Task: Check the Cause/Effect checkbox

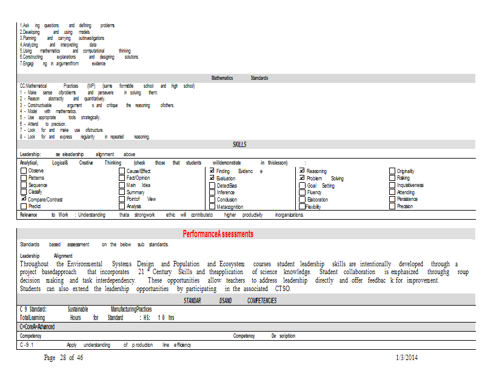Action: pos(122,171)
